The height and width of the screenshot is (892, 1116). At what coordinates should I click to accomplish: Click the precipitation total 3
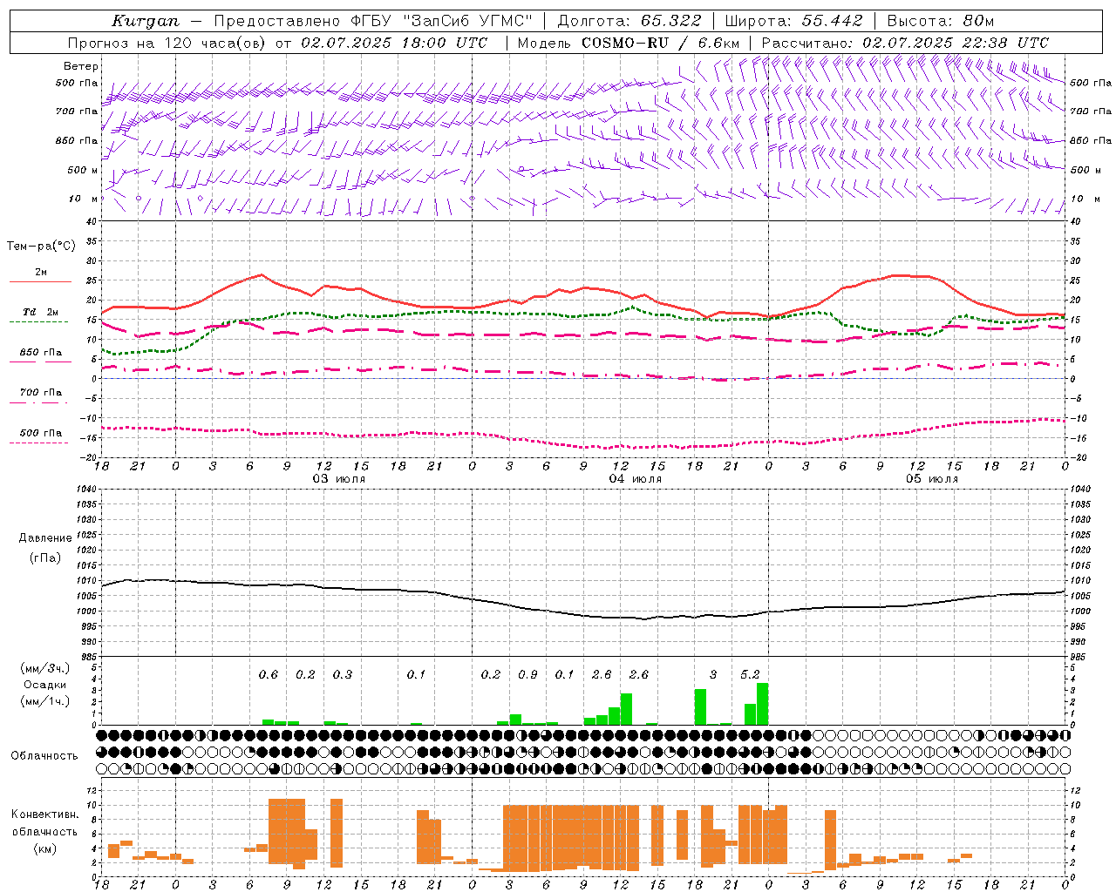pos(713,674)
